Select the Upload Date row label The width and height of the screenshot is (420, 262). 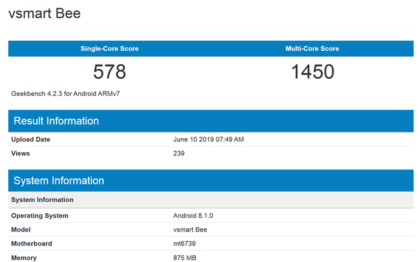[31, 140]
